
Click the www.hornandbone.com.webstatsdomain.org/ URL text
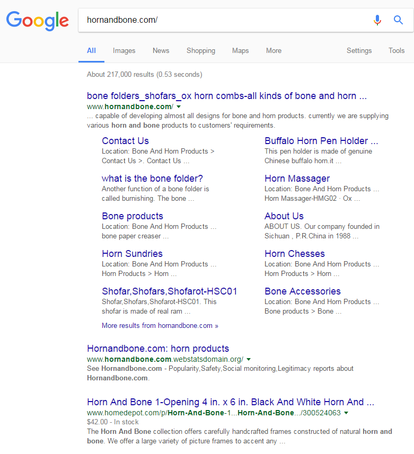pos(165,359)
